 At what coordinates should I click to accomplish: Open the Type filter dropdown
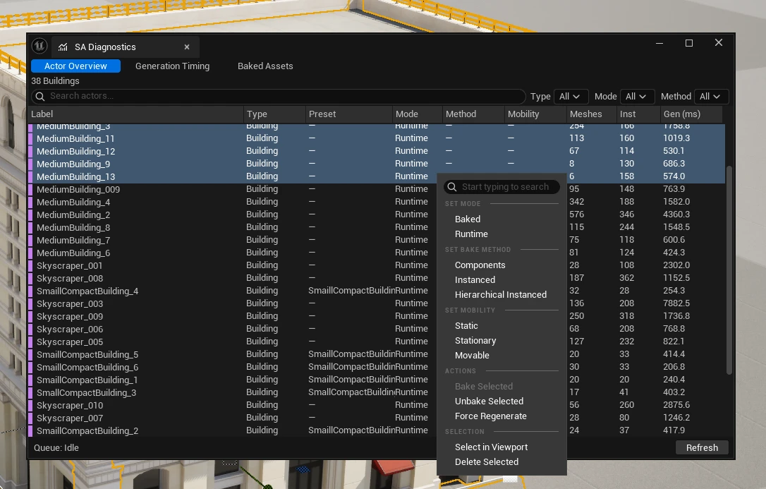(570, 97)
